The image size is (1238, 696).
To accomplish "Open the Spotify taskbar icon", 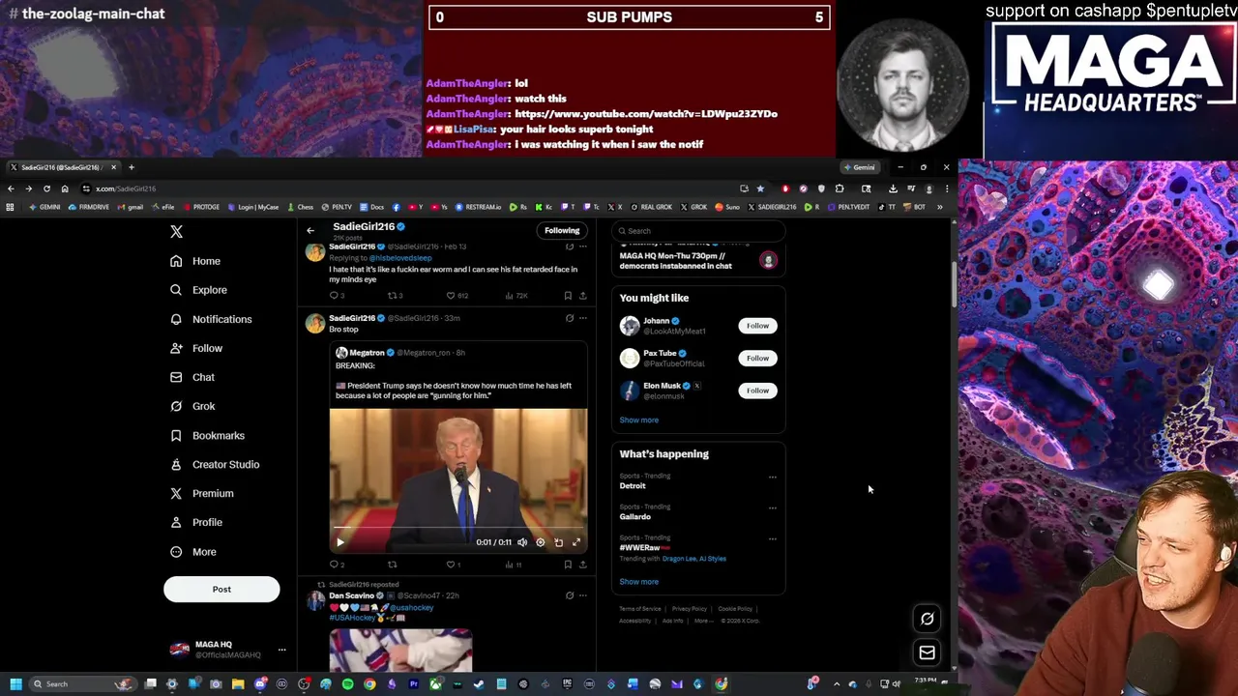I will click(x=347, y=684).
